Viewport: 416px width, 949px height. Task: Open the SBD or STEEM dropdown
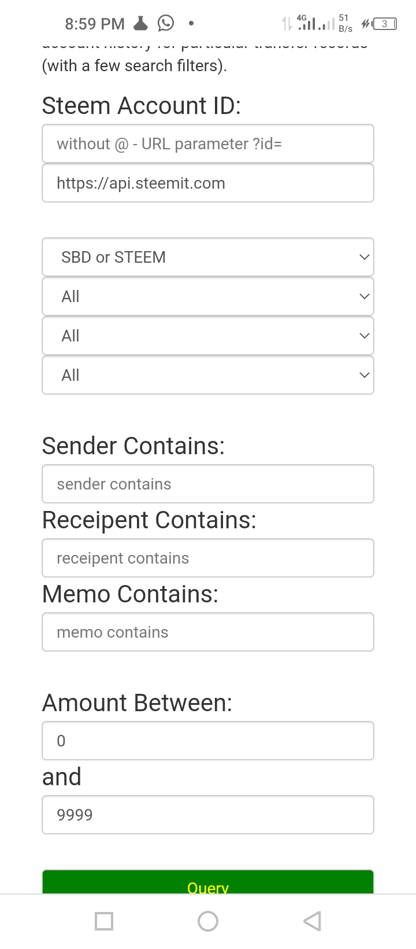208,257
